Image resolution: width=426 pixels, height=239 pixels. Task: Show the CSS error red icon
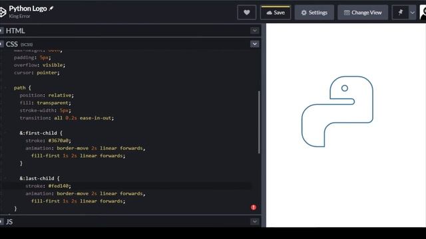(x=254, y=207)
